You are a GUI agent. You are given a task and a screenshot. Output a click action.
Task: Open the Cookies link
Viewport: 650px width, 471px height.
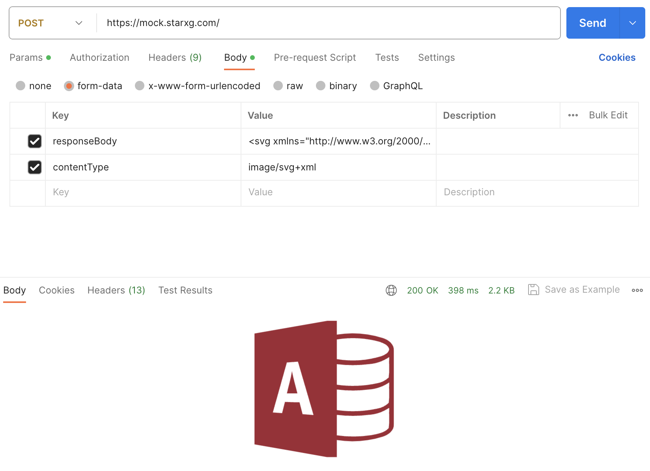(x=617, y=58)
